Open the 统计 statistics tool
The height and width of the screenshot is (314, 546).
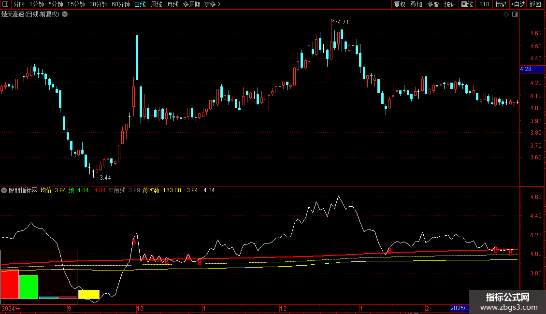[x=450, y=4]
